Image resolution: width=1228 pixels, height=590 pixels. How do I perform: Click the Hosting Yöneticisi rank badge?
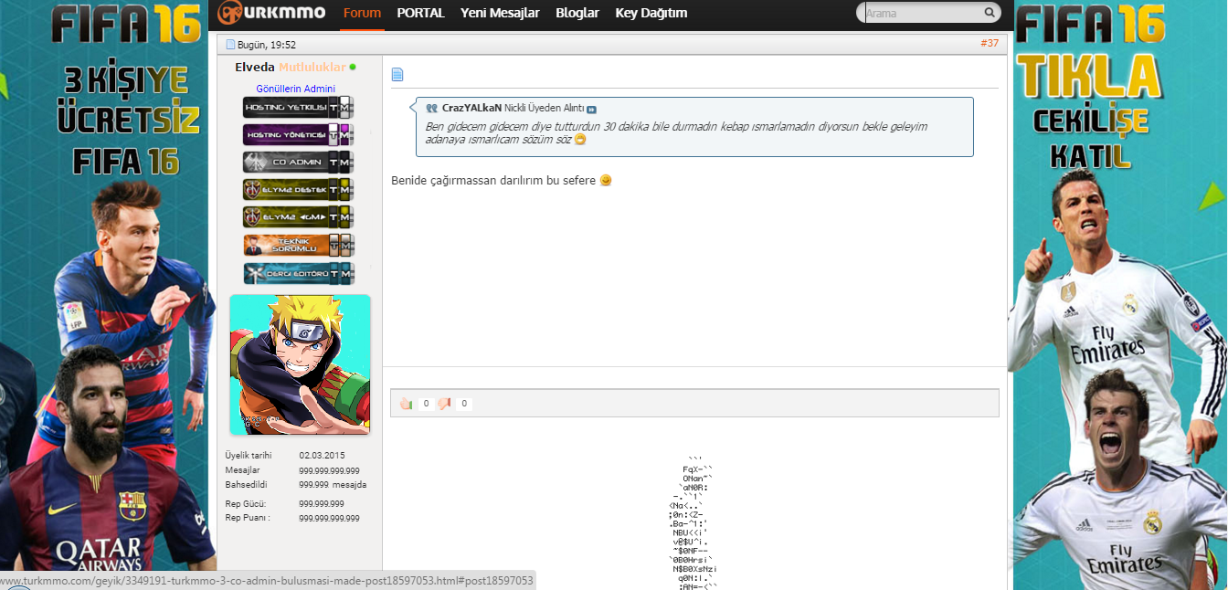point(298,135)
